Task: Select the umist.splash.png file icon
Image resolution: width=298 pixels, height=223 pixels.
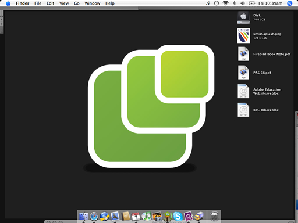Action: click(x=243, y=35)
